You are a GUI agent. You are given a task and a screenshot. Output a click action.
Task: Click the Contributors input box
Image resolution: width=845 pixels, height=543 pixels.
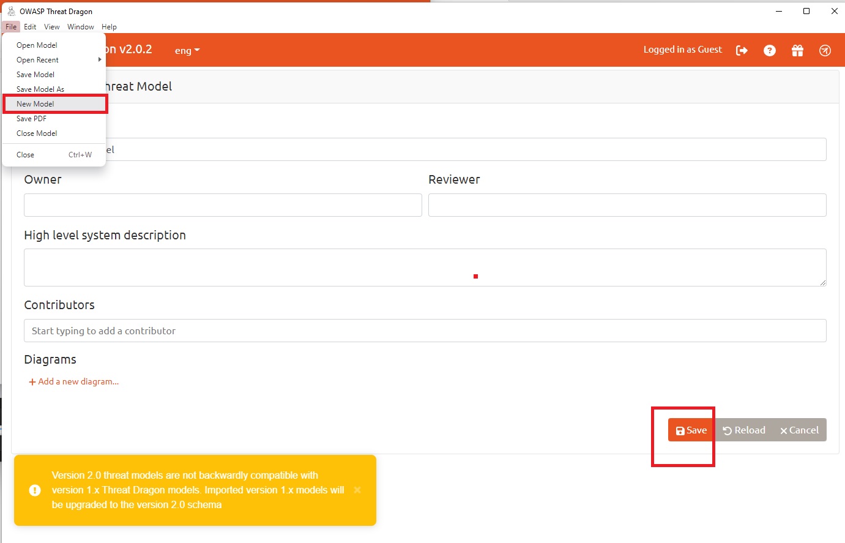pos(425,331)
